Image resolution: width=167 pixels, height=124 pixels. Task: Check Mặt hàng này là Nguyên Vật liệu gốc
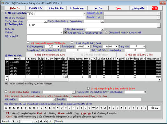click(28, 43)
